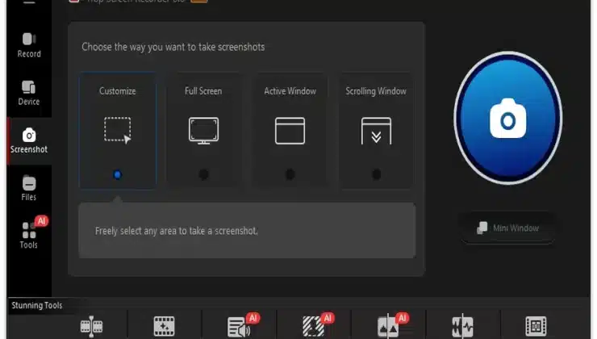Select the Full Screen radio button
Viewport: 597px width, 339px height.
(203, 174)
